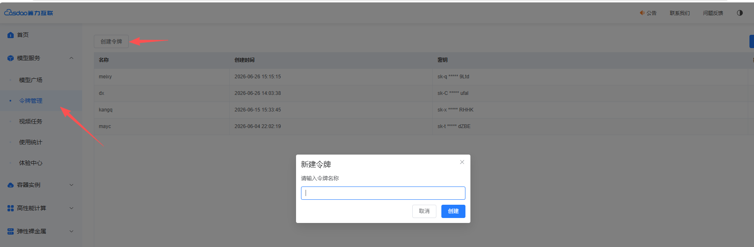Open the 联系我们 link in header

click(680, 13)
